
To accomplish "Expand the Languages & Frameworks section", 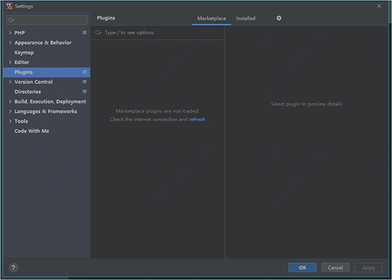I will click(x=9, y=111).
